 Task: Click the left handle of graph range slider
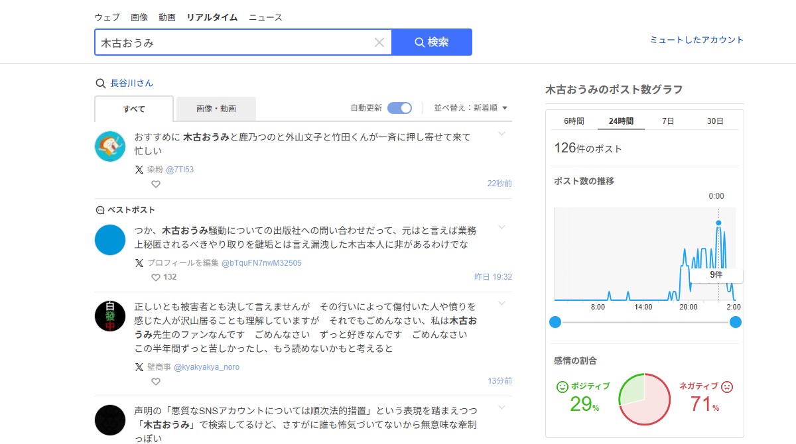555,322
